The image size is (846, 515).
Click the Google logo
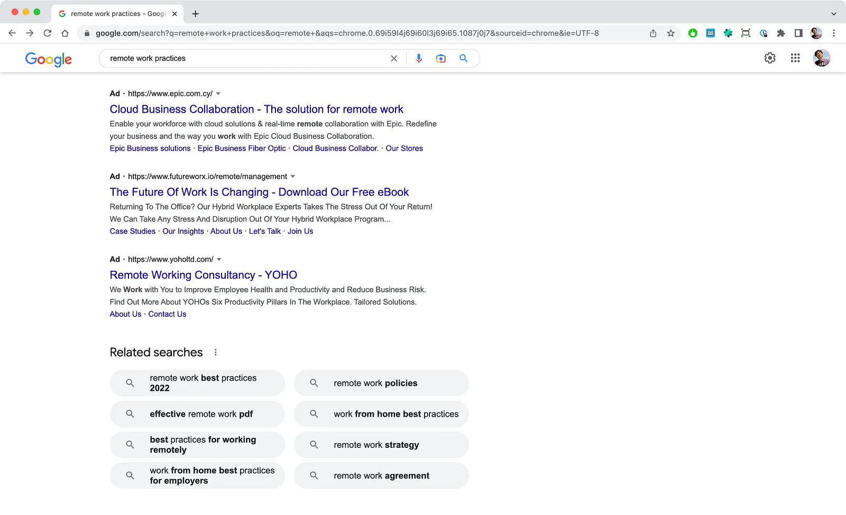pyautogui.click(x=49, y=59)
